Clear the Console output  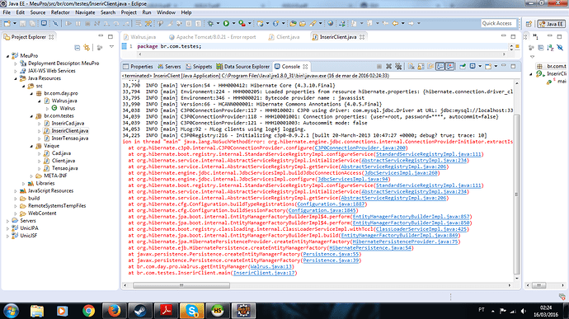click(411, 67)
